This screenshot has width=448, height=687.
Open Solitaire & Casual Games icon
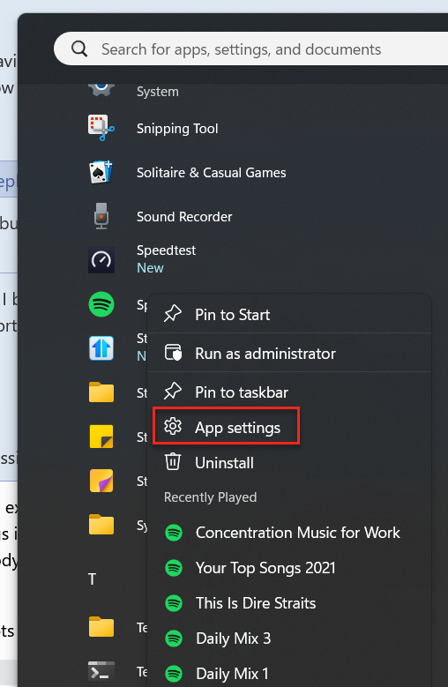point(101,172)
